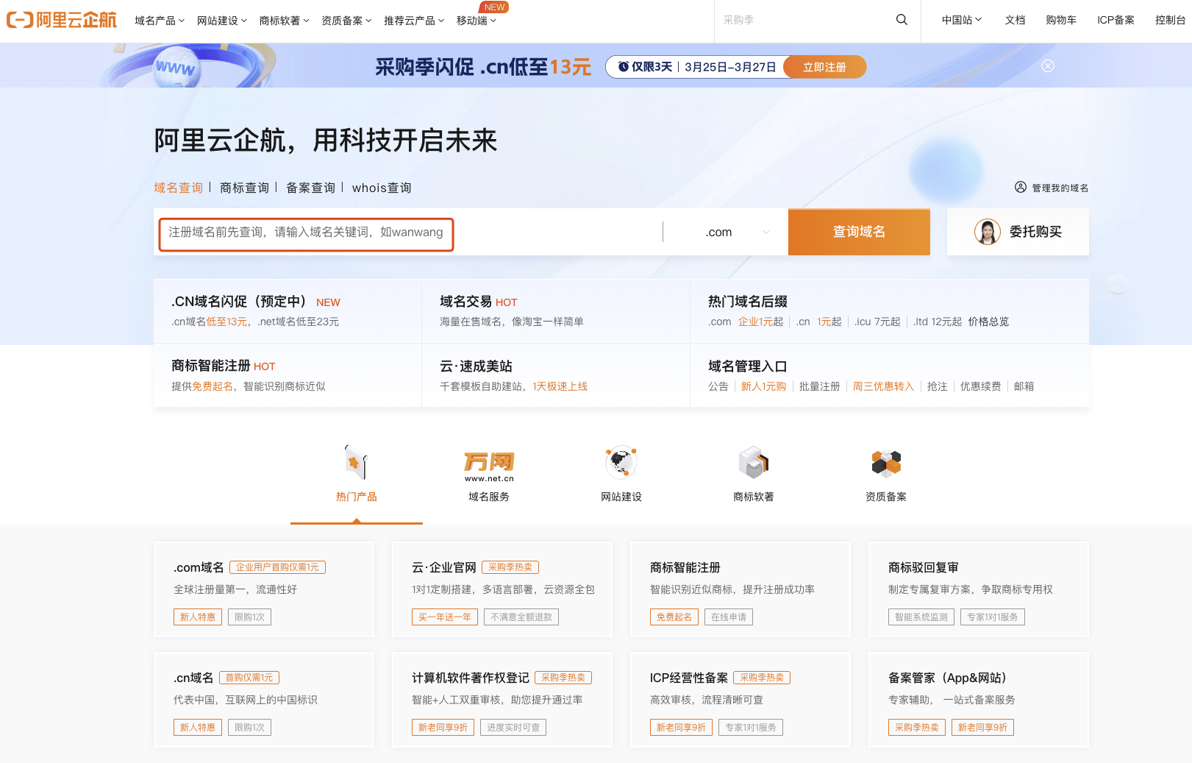Open the 云·速成美站 link
This screenshot has width=1192, height=763.
[x=476, y=366]
